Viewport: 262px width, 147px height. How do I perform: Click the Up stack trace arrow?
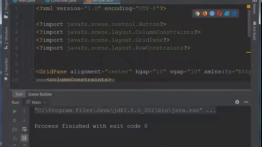click(x=24, y=111)
